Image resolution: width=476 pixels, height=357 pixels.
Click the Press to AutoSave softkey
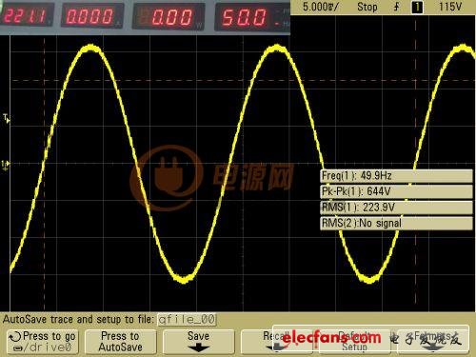120,342
